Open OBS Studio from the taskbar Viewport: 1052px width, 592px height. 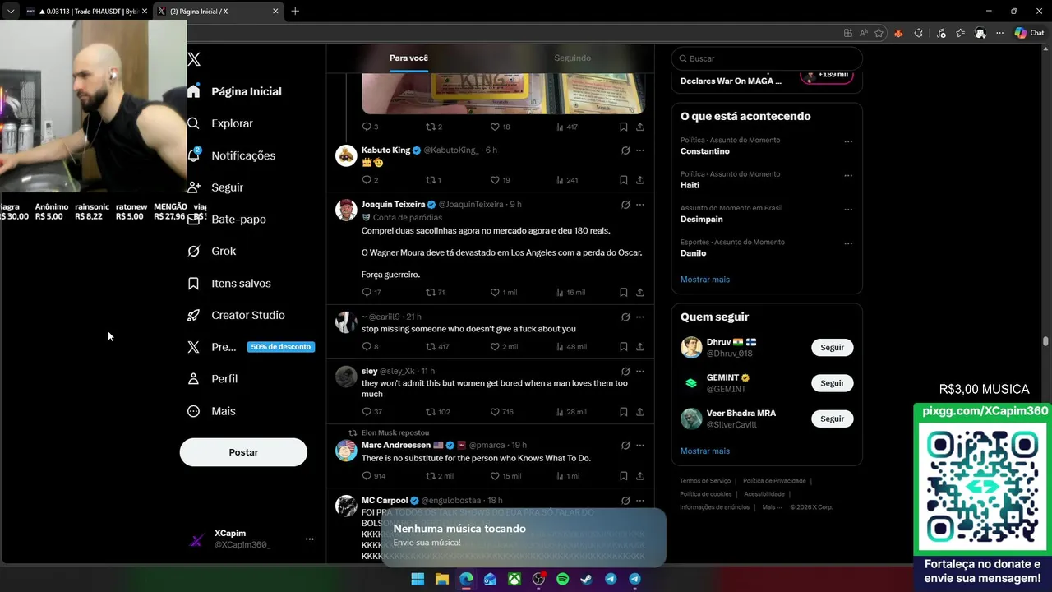click(x=538, y=579)
